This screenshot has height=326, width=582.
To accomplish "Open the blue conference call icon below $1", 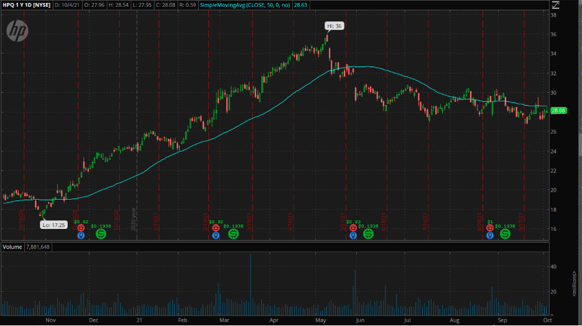I will [x=490, y=235].
